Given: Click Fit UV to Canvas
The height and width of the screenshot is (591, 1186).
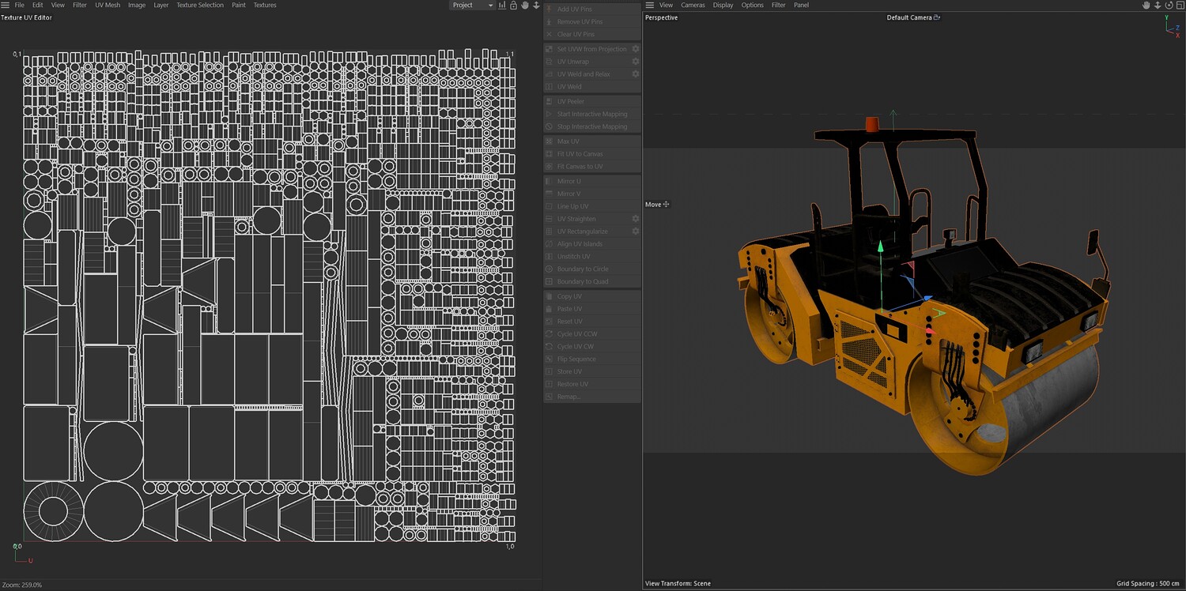Looking at the screenshot, I should pos(592,154).
